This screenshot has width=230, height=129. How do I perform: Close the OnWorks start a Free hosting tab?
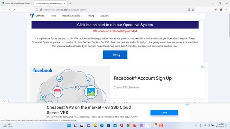[65, 3]
